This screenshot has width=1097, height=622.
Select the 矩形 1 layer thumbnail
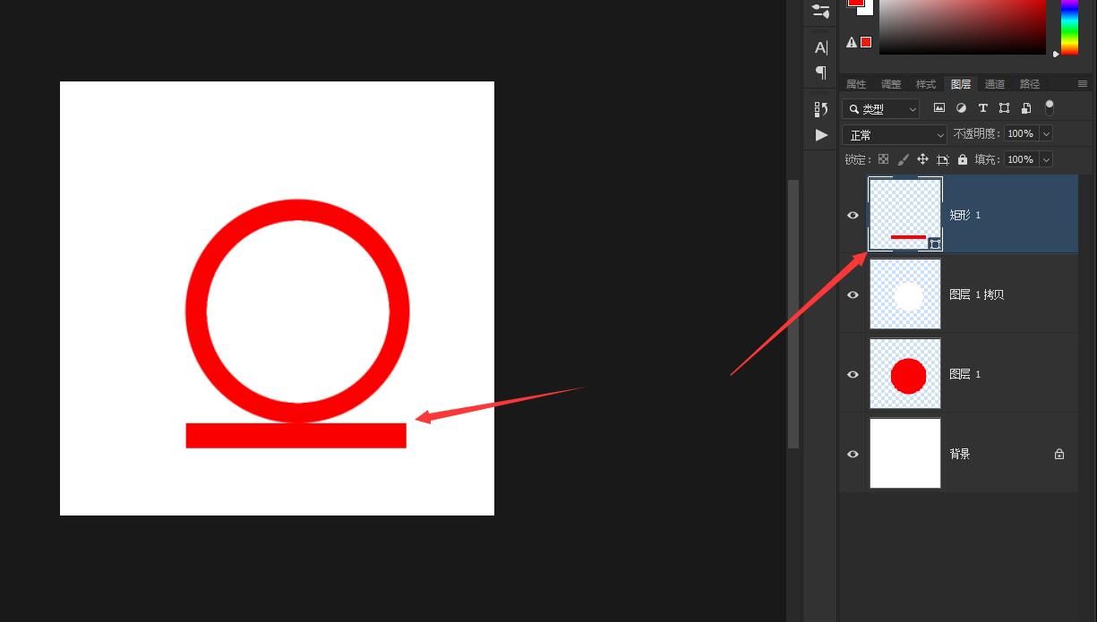(905, 215)
